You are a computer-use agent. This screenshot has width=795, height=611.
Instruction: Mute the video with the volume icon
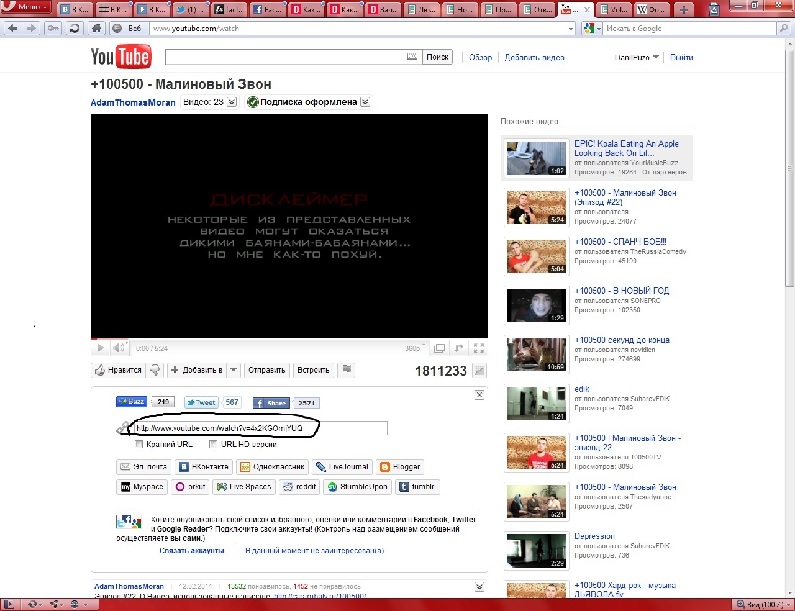click(119, 348)
